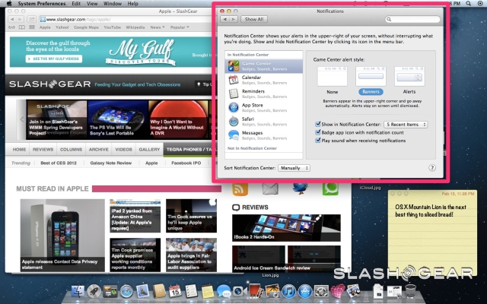The height and width of the screenshot is (304, 487).
Task: Open Safari's bookmarks book icon
Action: [22, 27]
